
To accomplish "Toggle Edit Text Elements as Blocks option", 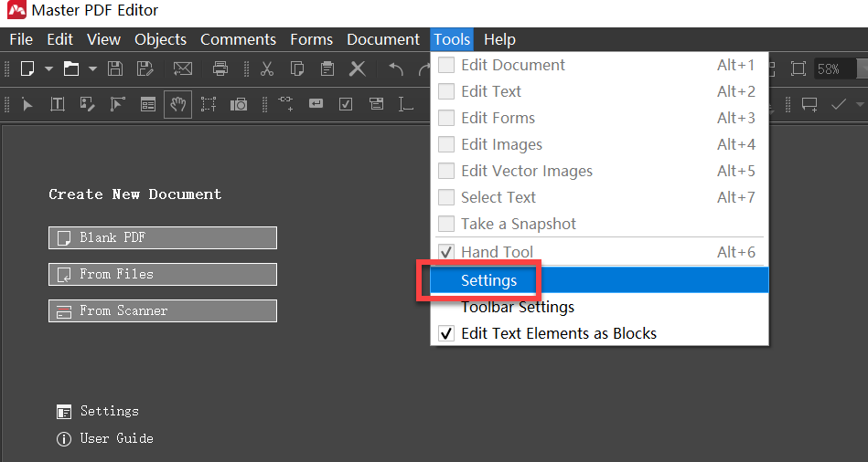I will pyautogui.click(x=558, y=333).
